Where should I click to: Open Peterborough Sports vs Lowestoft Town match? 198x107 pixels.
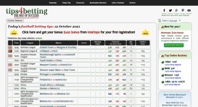(x=58, y=56)
